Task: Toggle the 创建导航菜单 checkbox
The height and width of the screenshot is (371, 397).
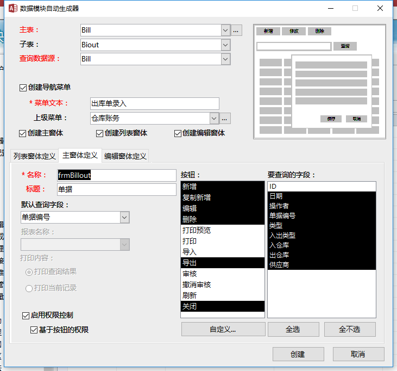Action: 23,88
